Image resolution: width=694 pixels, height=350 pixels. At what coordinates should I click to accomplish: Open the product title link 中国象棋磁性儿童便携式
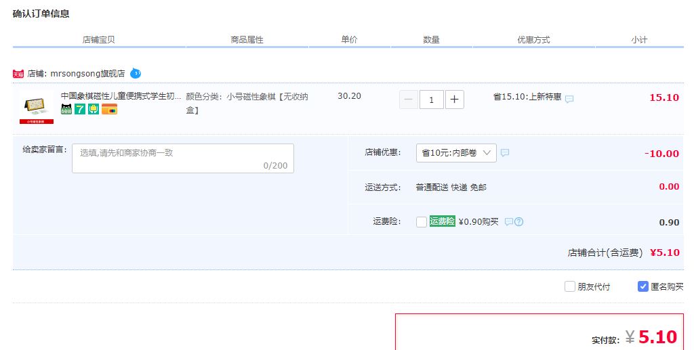(x=121, y=96)
